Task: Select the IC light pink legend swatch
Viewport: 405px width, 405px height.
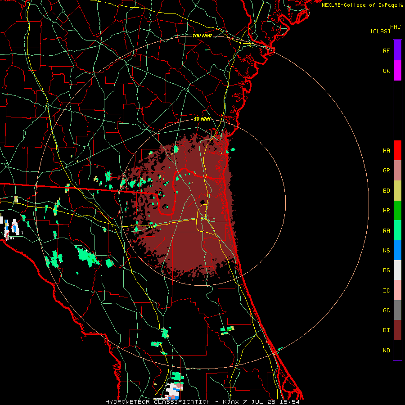Action: tap(397, 290)
